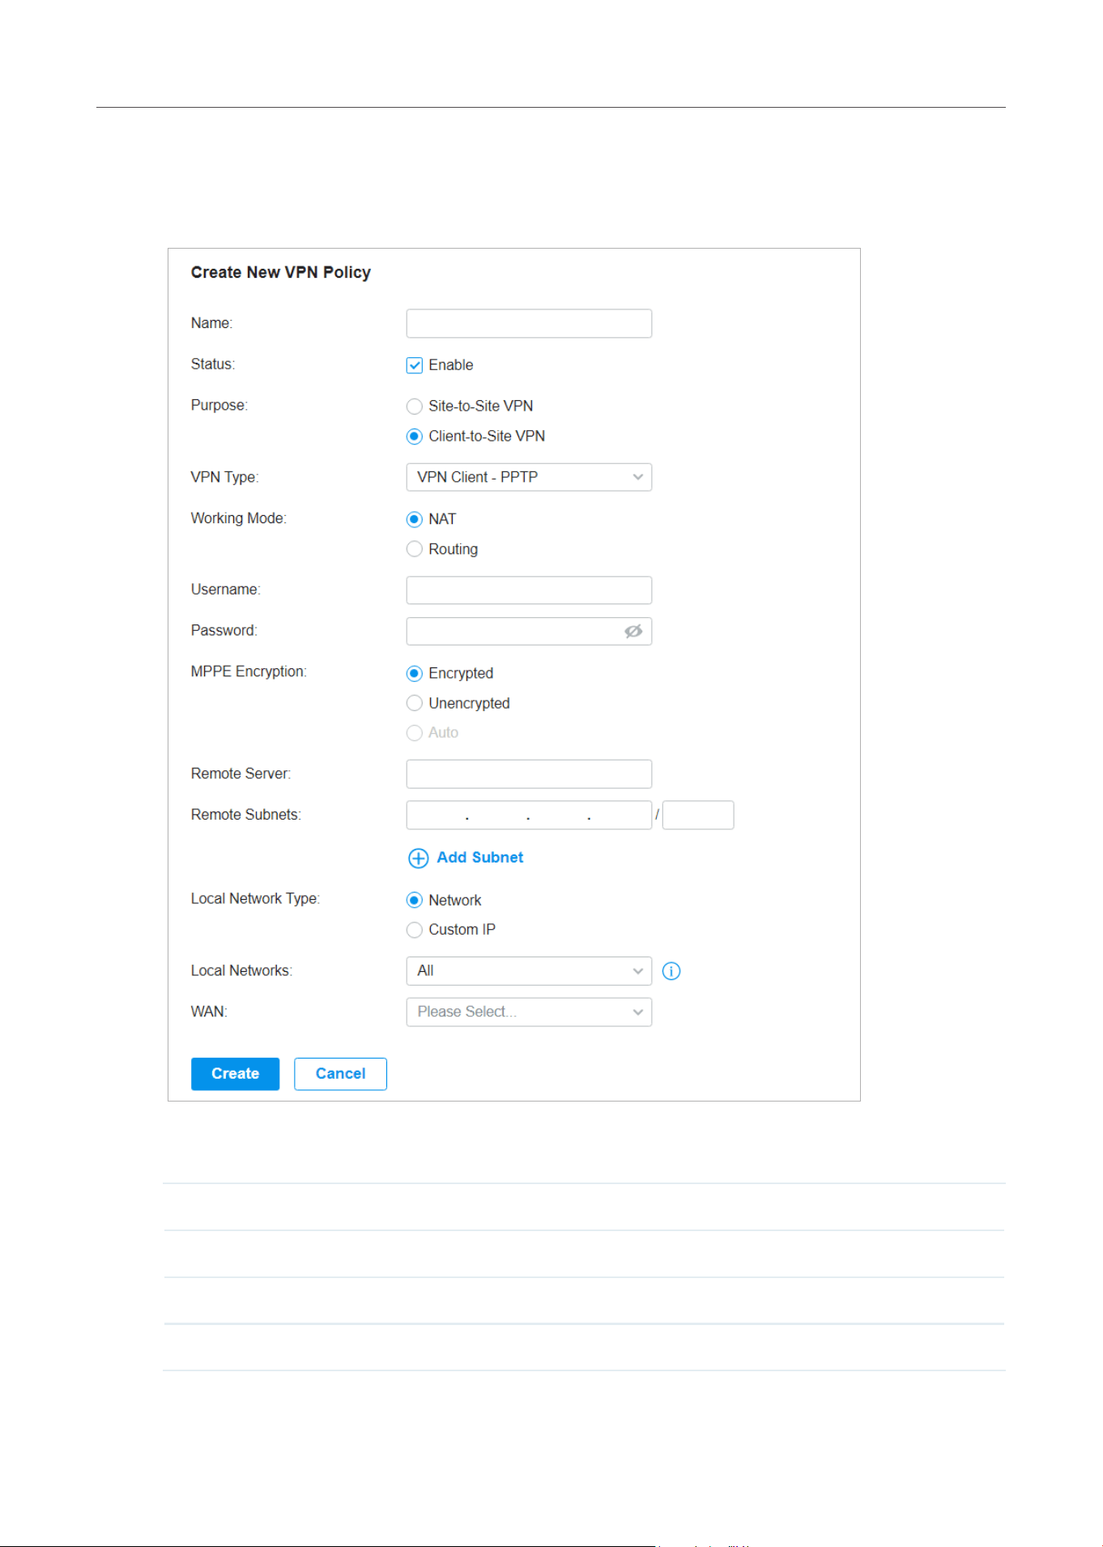This screenshot has width=1103, height=1547.
Task: Open the VPN Type dropdown
Action: pos(529,477)
